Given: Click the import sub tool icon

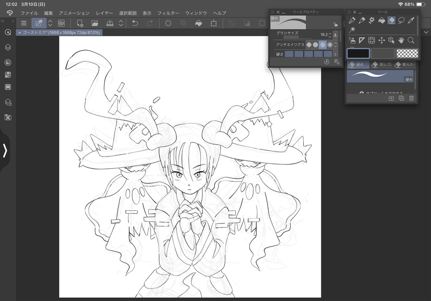Looking at the screenshot, I should tap(391, 98).
